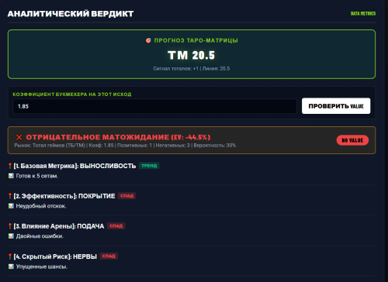Click the heading [2. Эффективность]: ПОКРЫТИЕ

pyautogui.click(x=64, y=196)
